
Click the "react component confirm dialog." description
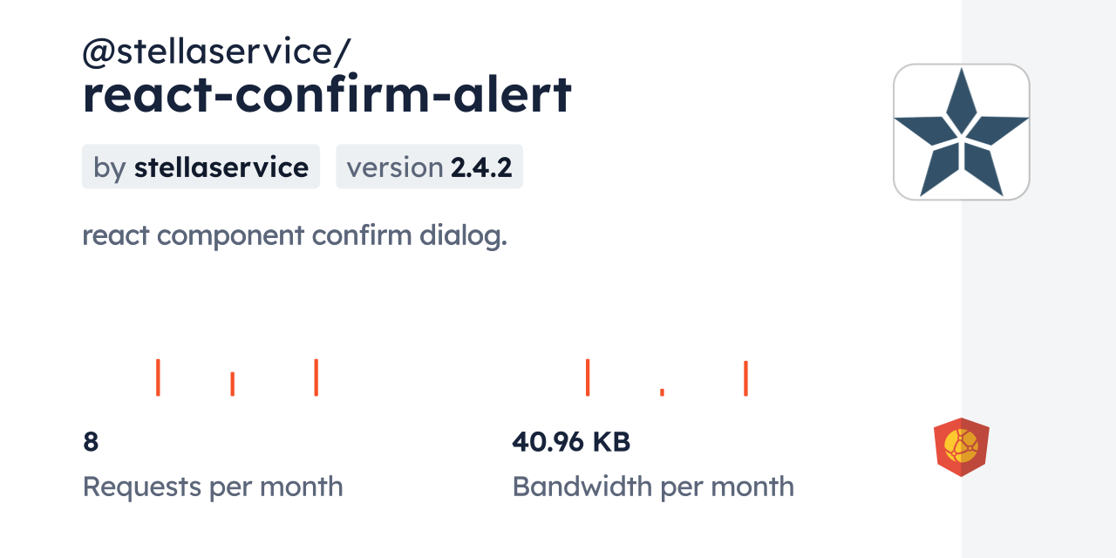coord(295,235)
